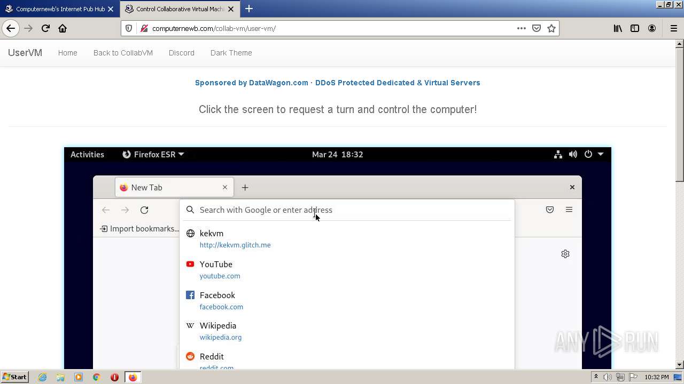Click the VM volume speaker icon
This screenshot has height=384, width=684.
tap(573, 154)
